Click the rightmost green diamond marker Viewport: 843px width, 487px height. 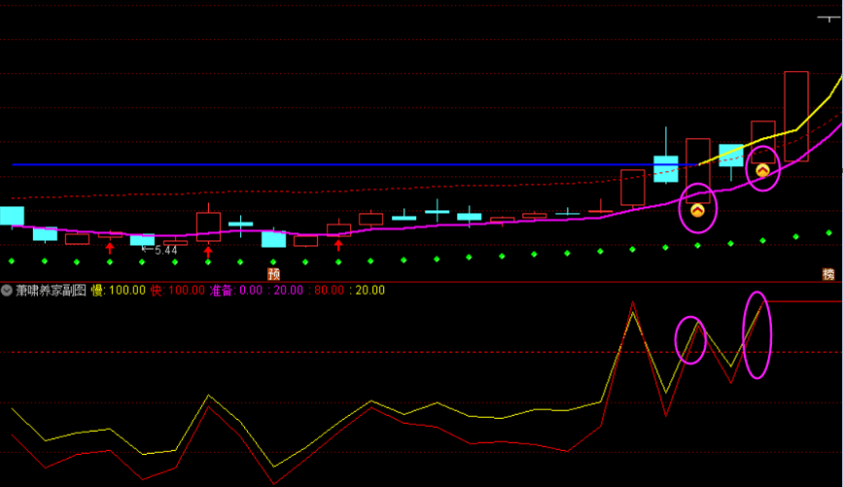[x=828, y=232]
